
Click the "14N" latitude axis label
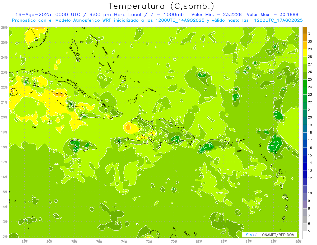[x=4, y=207]
